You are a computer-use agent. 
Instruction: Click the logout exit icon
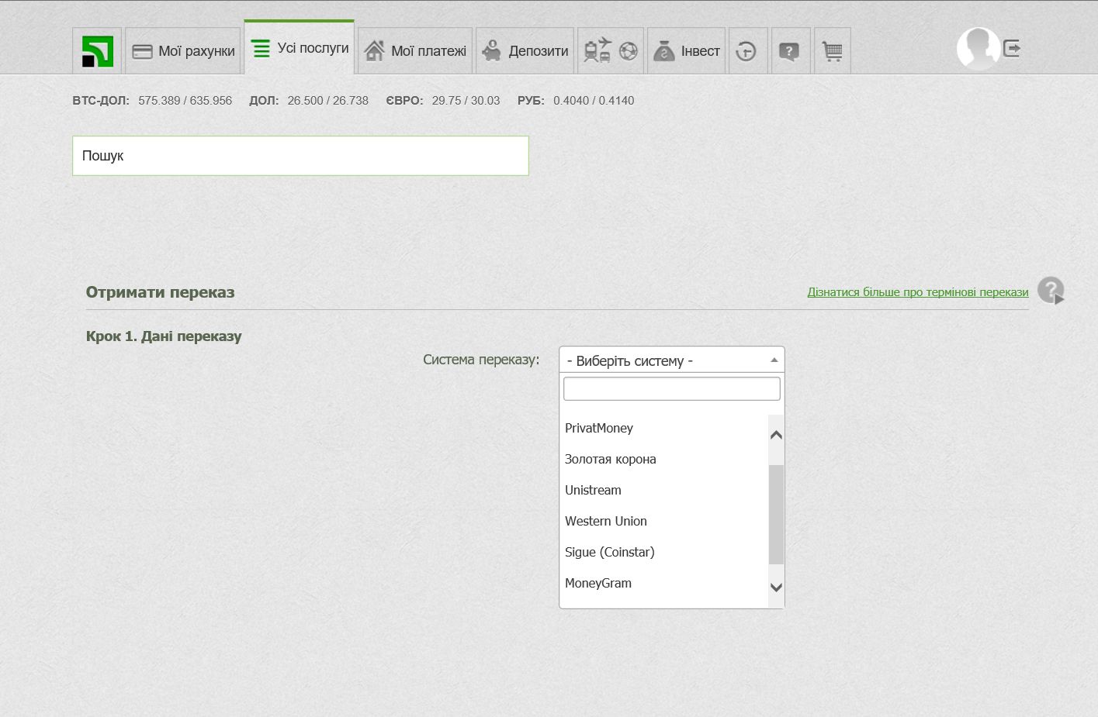click(1012, 49)
